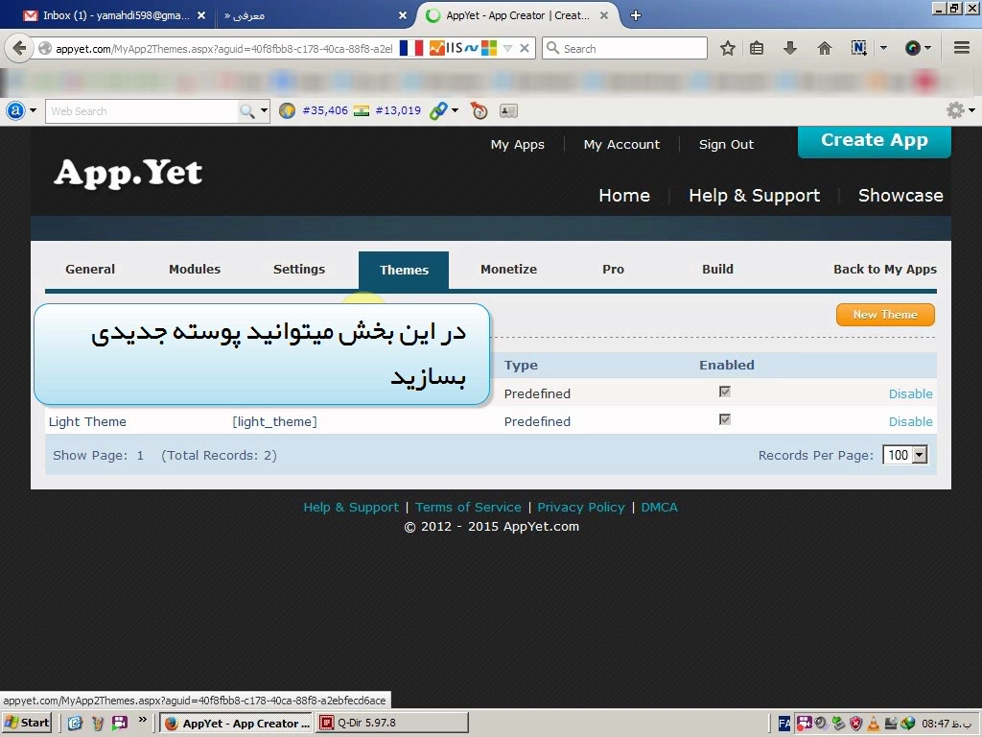
Task: Click the Web Search magnifier icon
Action: [x=247, y=111]
